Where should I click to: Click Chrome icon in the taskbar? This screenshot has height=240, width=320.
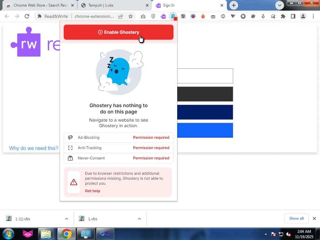click(67, 234)
